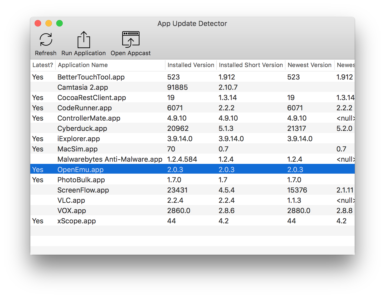Click newest version 15376 cell
The image size is (385, 298).
(297, 190)
